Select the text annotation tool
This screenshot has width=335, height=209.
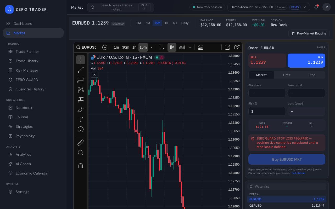tap(81, 119)
